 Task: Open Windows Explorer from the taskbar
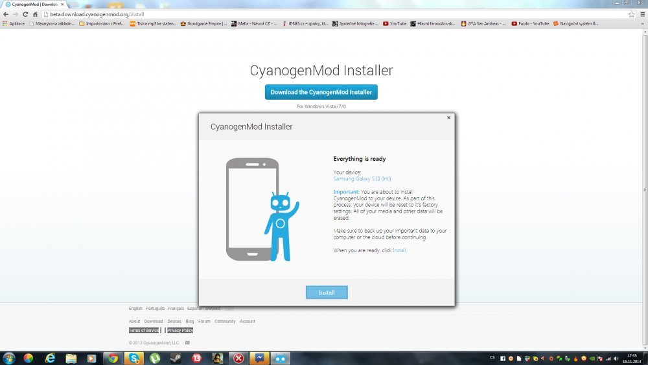pyautogui.click(x=71, y=358)
